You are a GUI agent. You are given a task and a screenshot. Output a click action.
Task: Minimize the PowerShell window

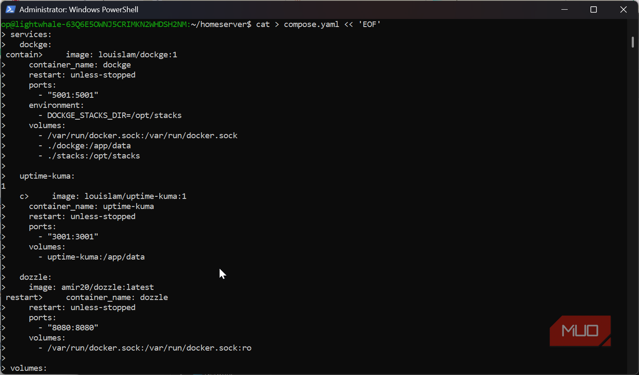tap(564, 9)
